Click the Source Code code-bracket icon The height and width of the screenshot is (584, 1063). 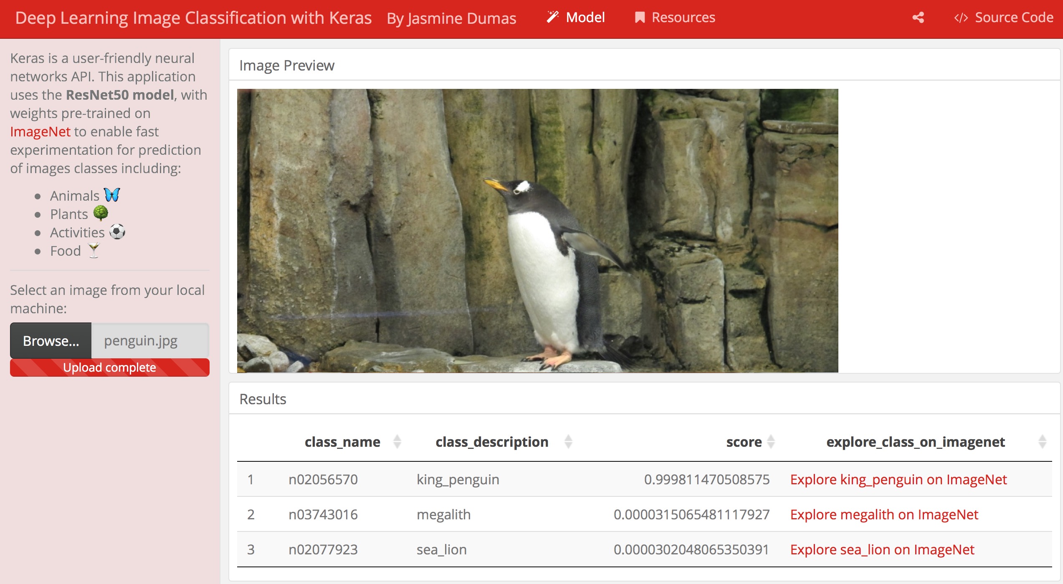[961, 18]
